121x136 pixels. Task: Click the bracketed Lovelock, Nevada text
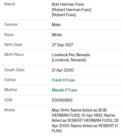pos(69,60)
